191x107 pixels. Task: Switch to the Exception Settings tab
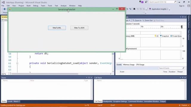click(120, 101)
